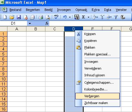Open the Venster menu
This screenshot has height=112, width=132.
coord(121,10)
